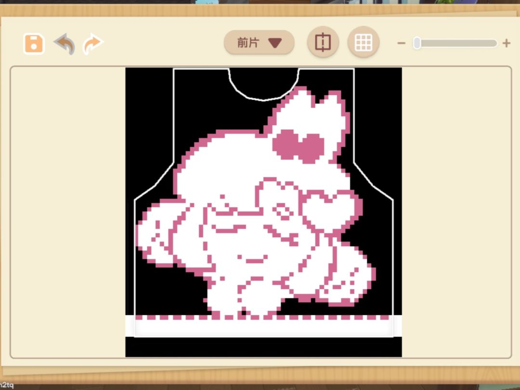Redo the reverted edit
Viewport: 520px width, 390px height.
coord(92,43)
